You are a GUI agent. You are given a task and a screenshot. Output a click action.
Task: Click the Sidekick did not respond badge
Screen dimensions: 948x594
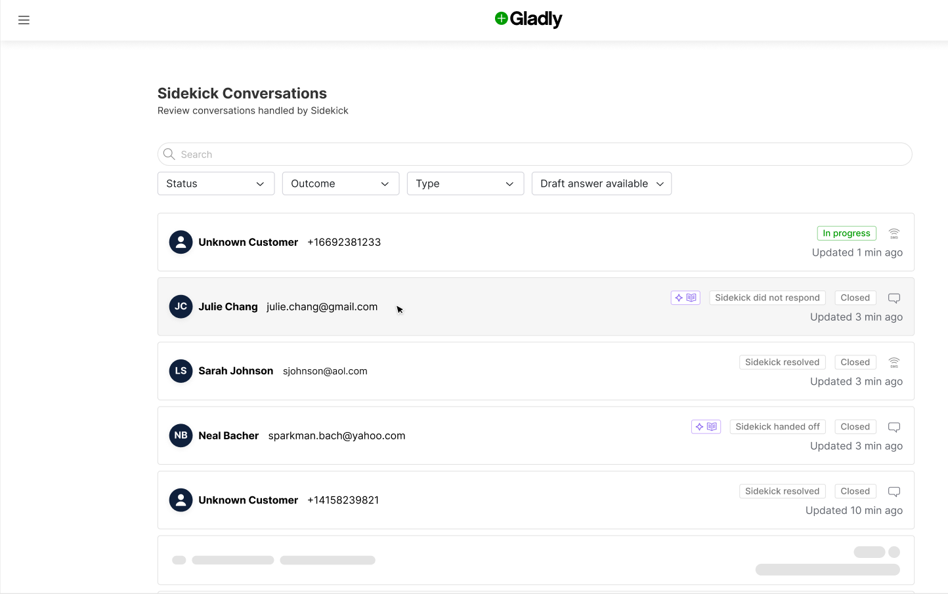click(767, 298)
